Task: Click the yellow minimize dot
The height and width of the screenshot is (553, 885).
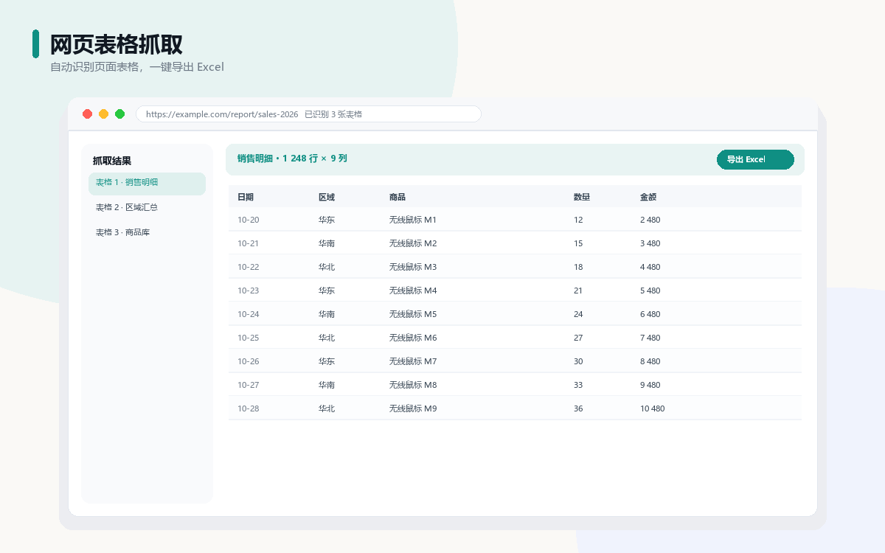Action: tap(104, 114)
